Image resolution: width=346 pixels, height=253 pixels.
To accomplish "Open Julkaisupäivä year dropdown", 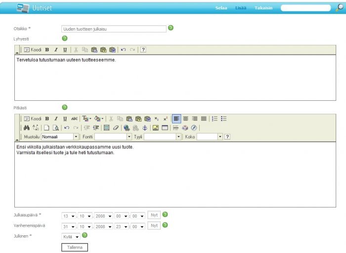I will (103, 216).
